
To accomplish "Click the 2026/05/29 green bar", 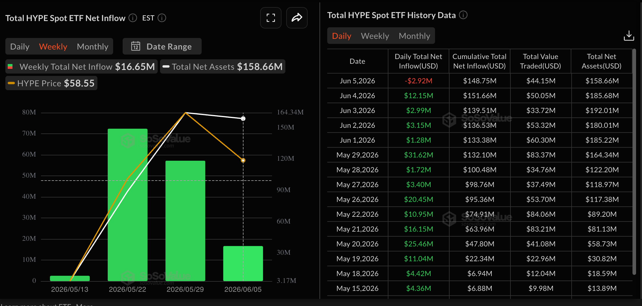I will (185, 221).
